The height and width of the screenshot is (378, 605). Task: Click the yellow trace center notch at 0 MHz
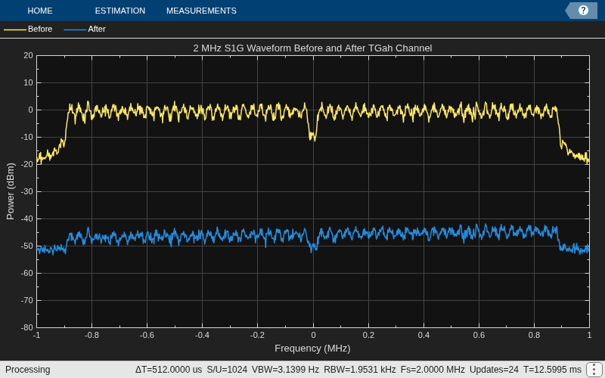[x=312, y=136]
